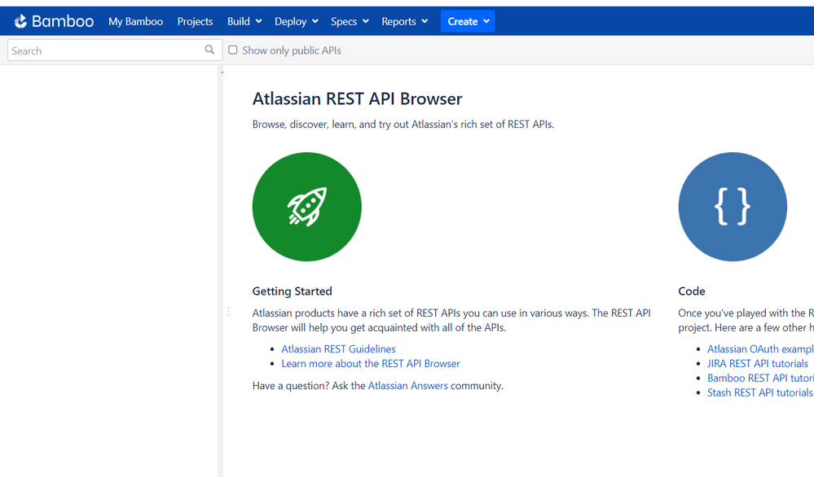Open the JIRA REST API tutorials link
814x477 pixels.
click(x=758, y=364)
